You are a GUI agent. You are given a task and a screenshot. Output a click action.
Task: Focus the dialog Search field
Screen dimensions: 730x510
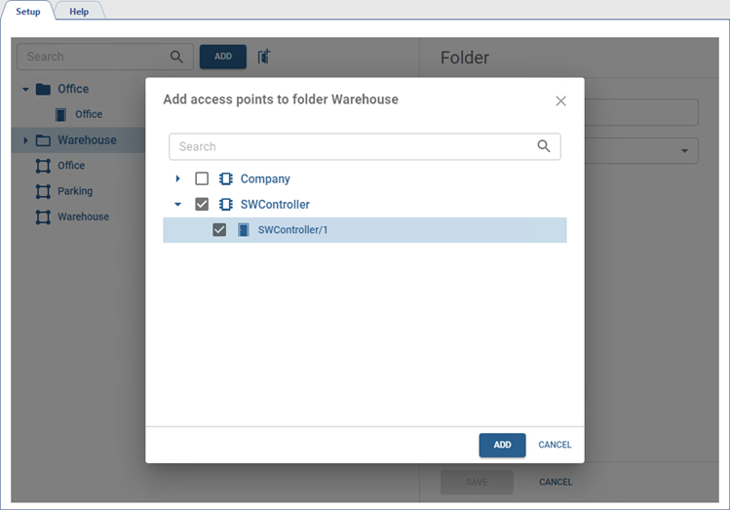(351, 146)
